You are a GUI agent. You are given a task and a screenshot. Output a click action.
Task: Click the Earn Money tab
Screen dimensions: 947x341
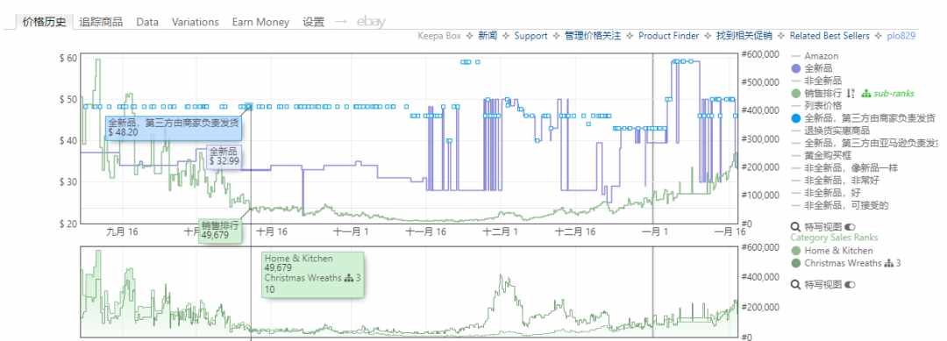(260, 22)
